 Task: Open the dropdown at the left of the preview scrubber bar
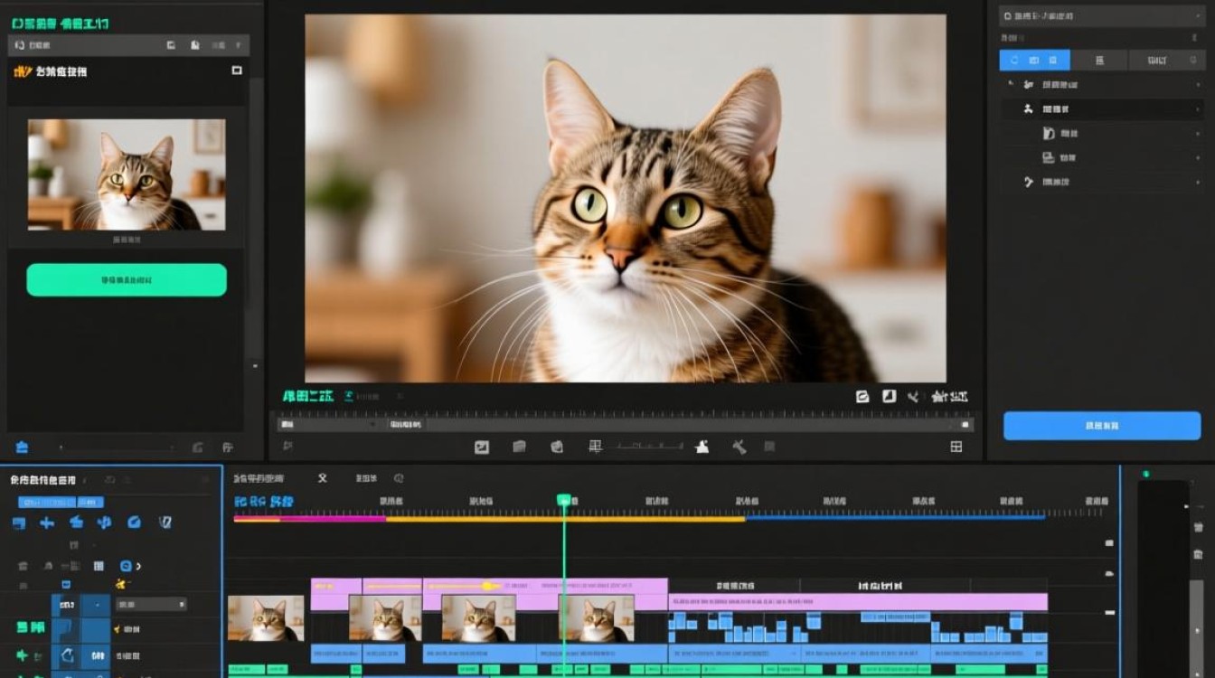coord(328,424)
